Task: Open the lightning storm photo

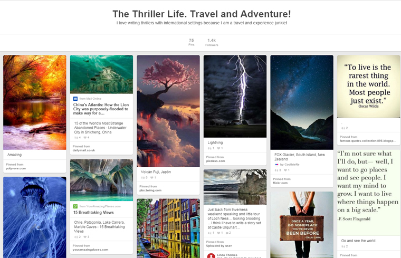Action: pos(235,97)
